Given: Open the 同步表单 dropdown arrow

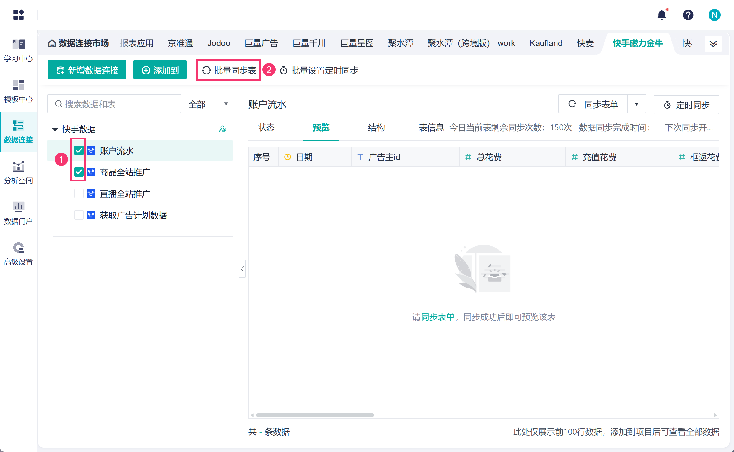Looking at the screenshot, I should tap(636, 104).
